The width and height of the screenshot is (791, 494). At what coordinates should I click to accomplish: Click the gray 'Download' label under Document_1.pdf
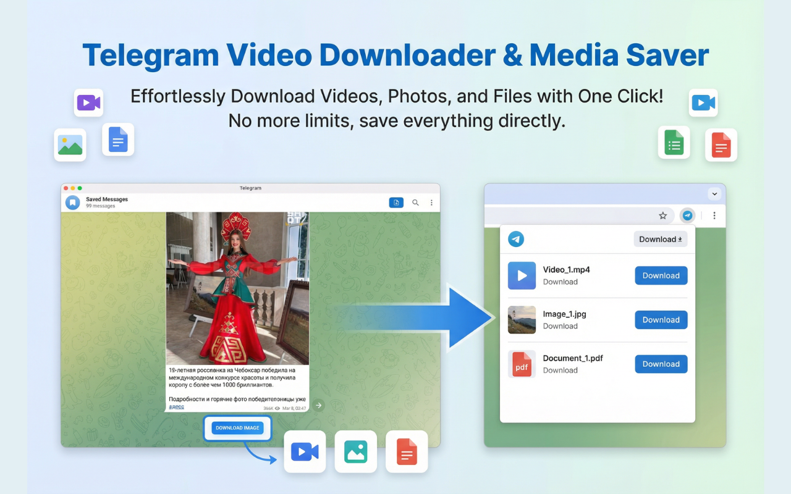(560, 371)
